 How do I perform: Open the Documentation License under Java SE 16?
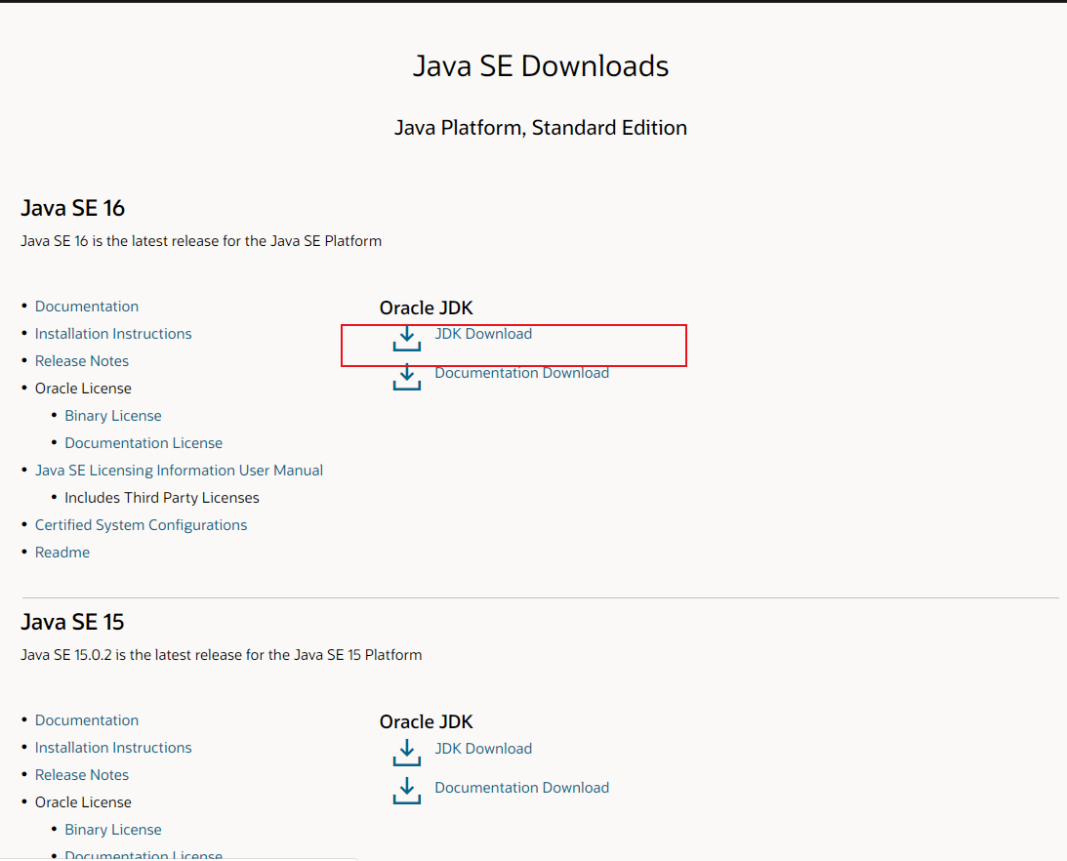click(144, 442)
